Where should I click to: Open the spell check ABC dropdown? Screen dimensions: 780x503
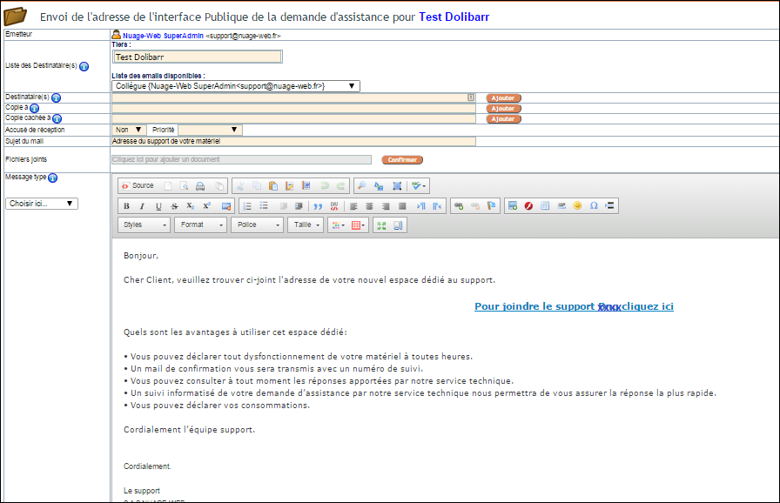(419, 186)
